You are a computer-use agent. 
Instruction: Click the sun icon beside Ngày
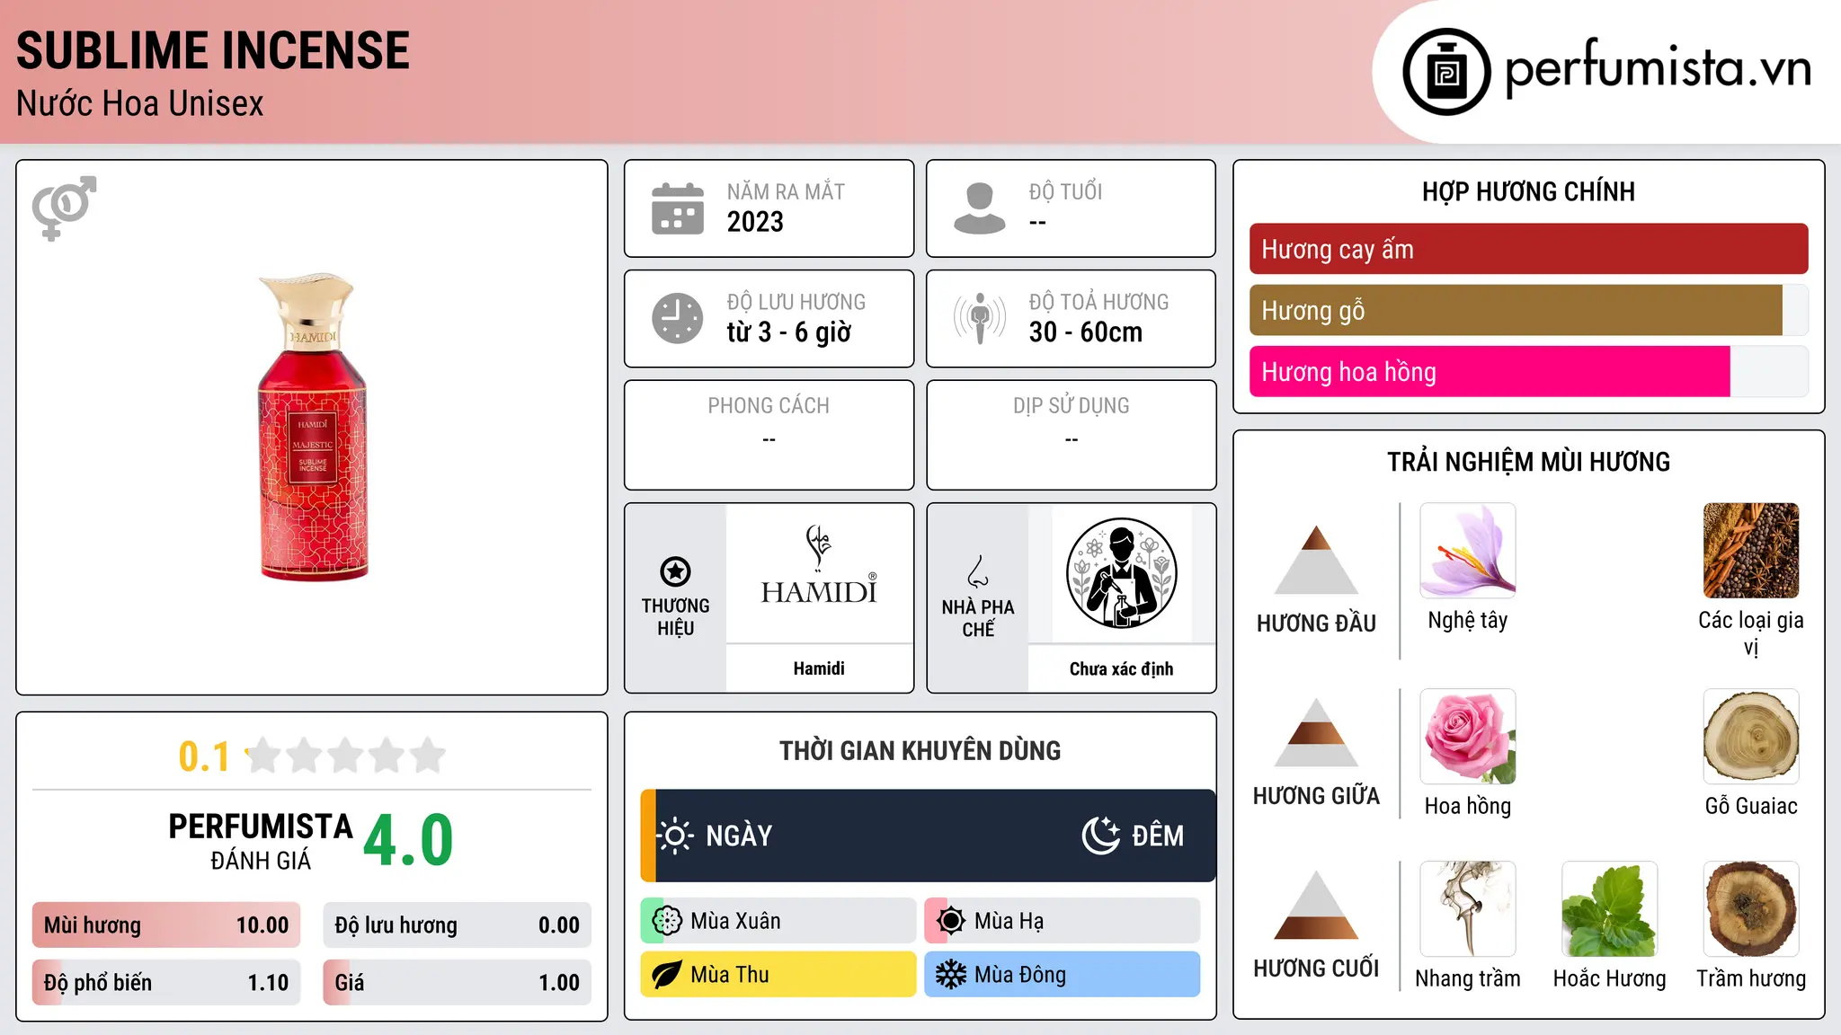pyautogui.click(x=675, y=836)
